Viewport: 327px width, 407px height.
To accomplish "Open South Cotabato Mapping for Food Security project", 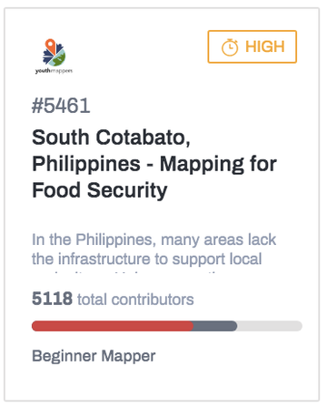I will (154, 164).
